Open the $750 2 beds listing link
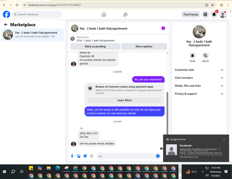 pos(96,40)
